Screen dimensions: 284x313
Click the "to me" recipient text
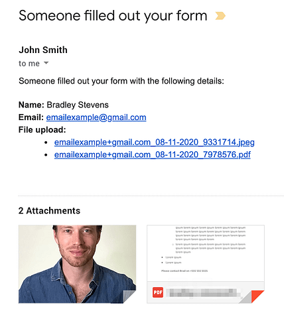click(x=29, y=64)
